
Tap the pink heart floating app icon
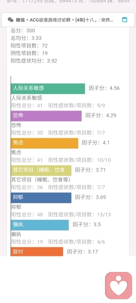click(119, 285)
